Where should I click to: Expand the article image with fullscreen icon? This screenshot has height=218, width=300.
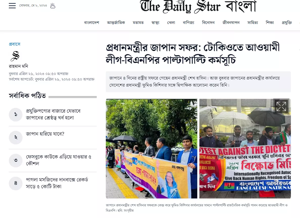281,106
